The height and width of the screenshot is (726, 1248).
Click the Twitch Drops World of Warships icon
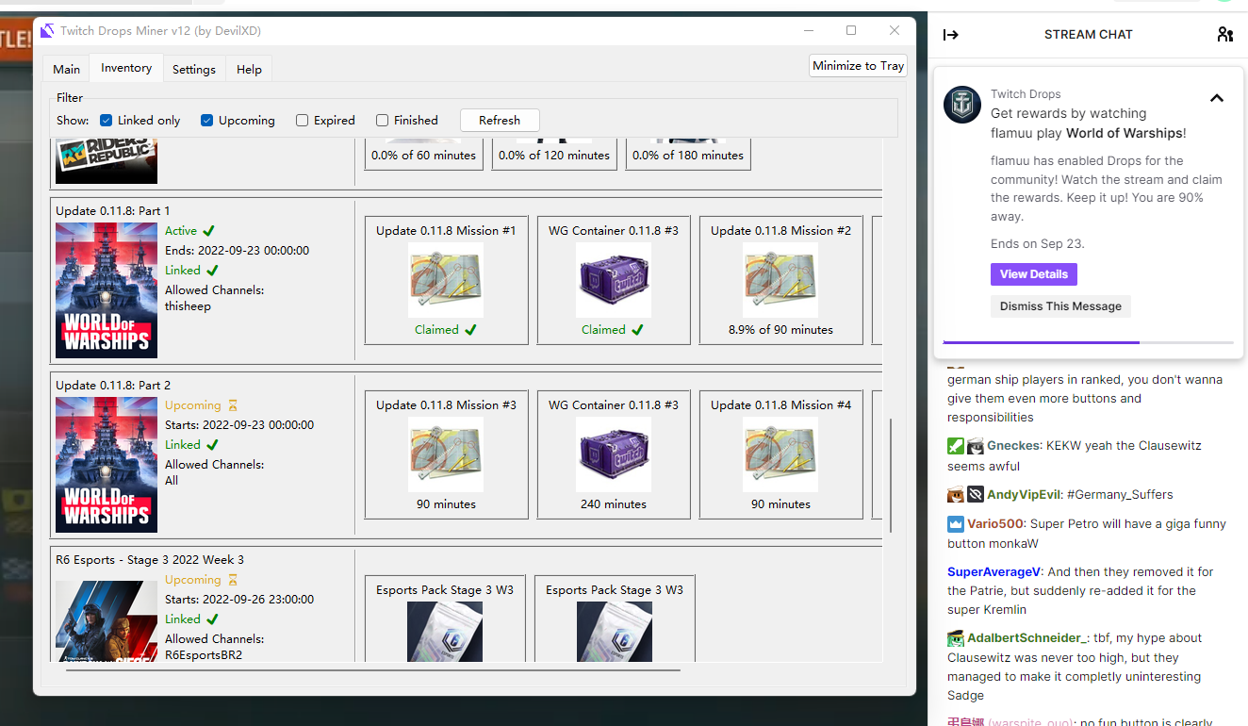pos(961,105)
